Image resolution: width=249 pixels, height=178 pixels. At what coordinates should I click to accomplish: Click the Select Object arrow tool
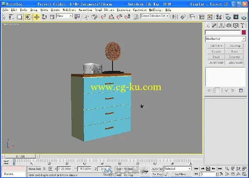[x=4, y=17]
